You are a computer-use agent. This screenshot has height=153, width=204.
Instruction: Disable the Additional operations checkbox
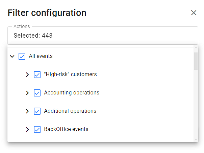37,111
